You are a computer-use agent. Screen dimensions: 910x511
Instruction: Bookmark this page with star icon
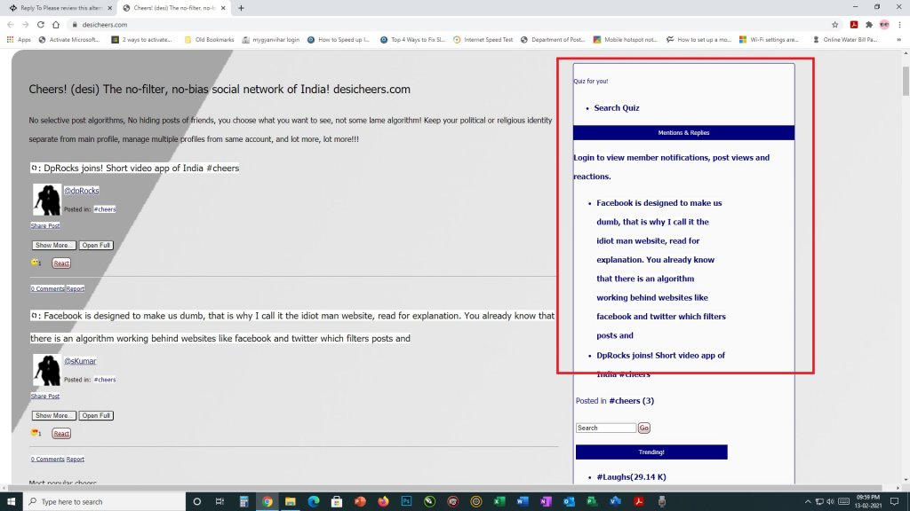pyautogui.click(x=835, y=24)
